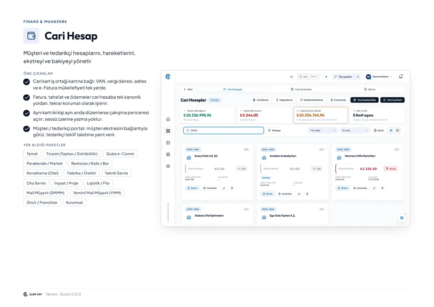Click the DEMO search field
Screen dimensions: 434x307
pyautogui.click(x=224, y=130)
